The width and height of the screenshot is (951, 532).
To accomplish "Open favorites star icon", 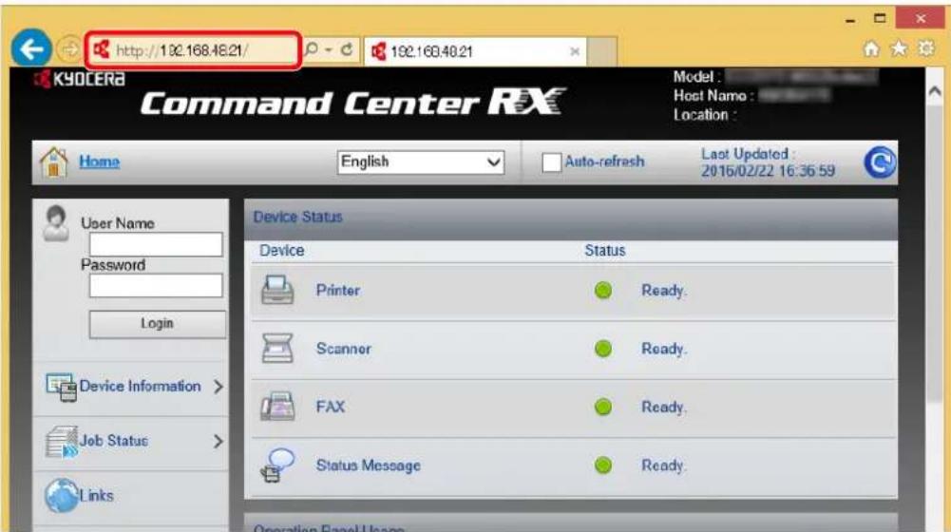I will (x=899, y=48).
